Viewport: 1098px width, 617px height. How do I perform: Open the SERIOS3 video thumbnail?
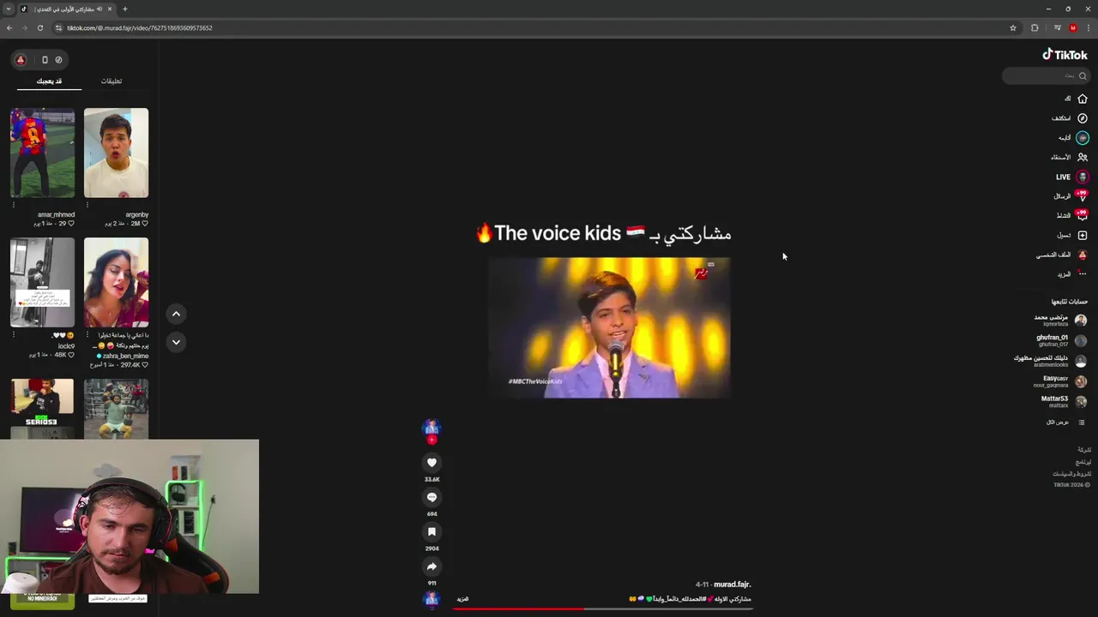click(x=42, y=409)
